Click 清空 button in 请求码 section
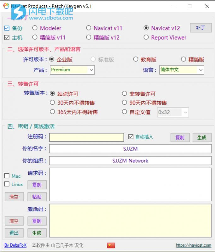 [x=14, y=197]
